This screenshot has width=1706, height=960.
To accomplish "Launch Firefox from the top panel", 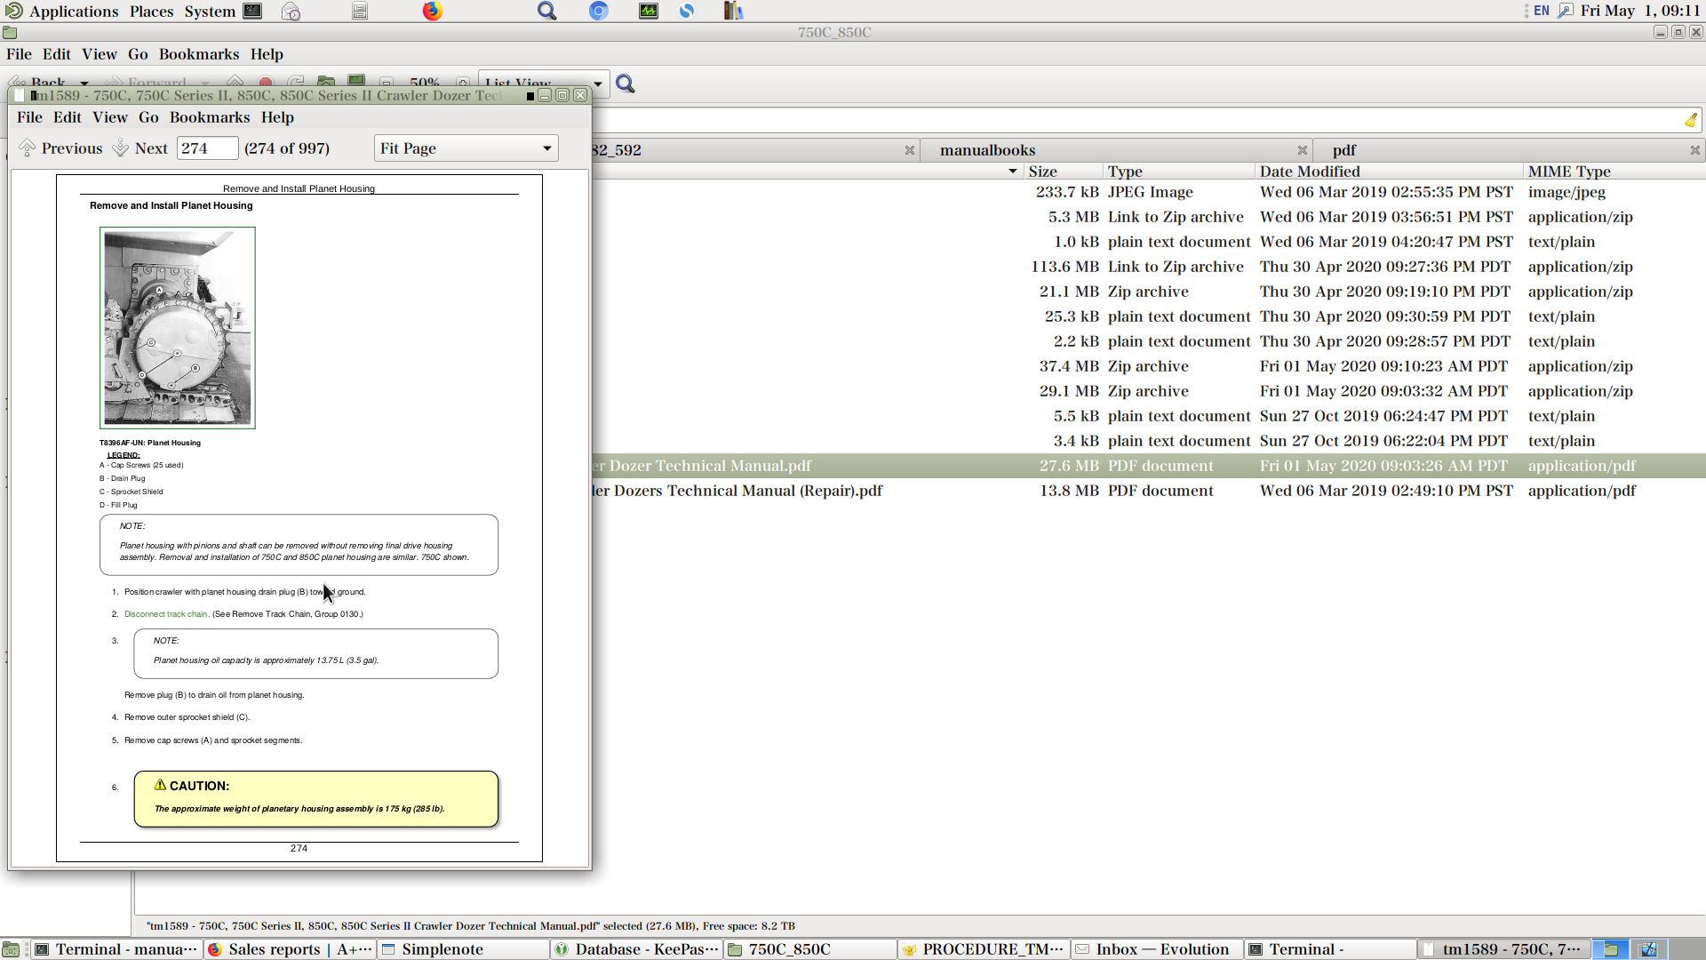I will tap(433, 11).
